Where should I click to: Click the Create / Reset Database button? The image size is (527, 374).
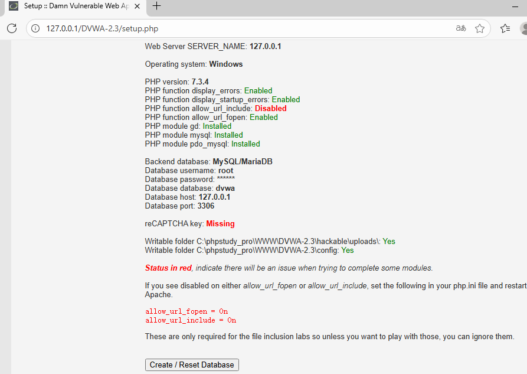[192, 365]
